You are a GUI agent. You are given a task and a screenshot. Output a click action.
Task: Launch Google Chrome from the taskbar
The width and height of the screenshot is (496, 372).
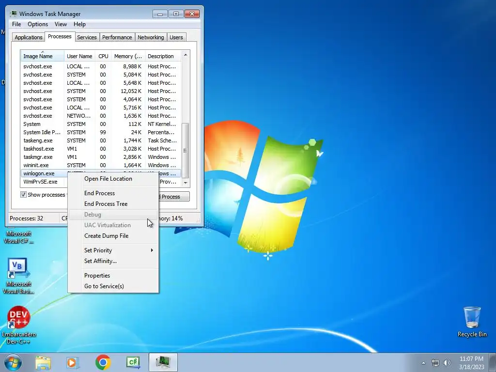103,362
